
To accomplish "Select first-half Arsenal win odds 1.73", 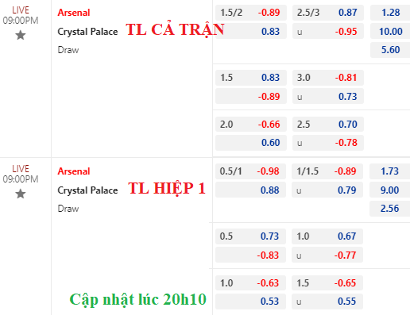I will (389, 171).
